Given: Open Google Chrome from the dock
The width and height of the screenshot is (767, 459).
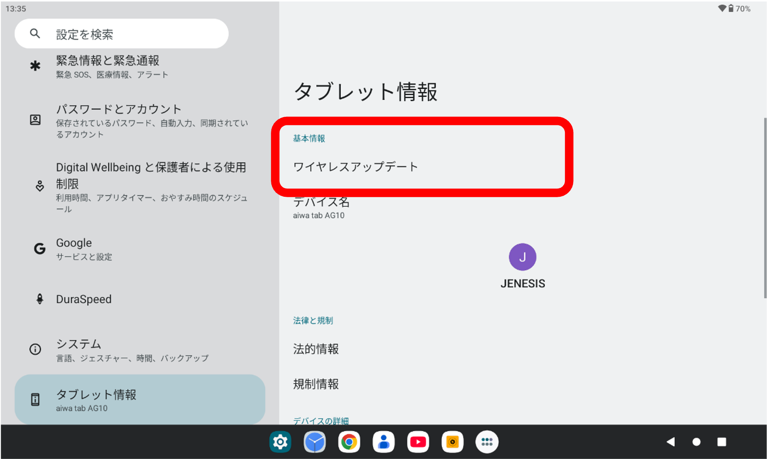Looking at the screenshot, I should click(x=349, y=442).
